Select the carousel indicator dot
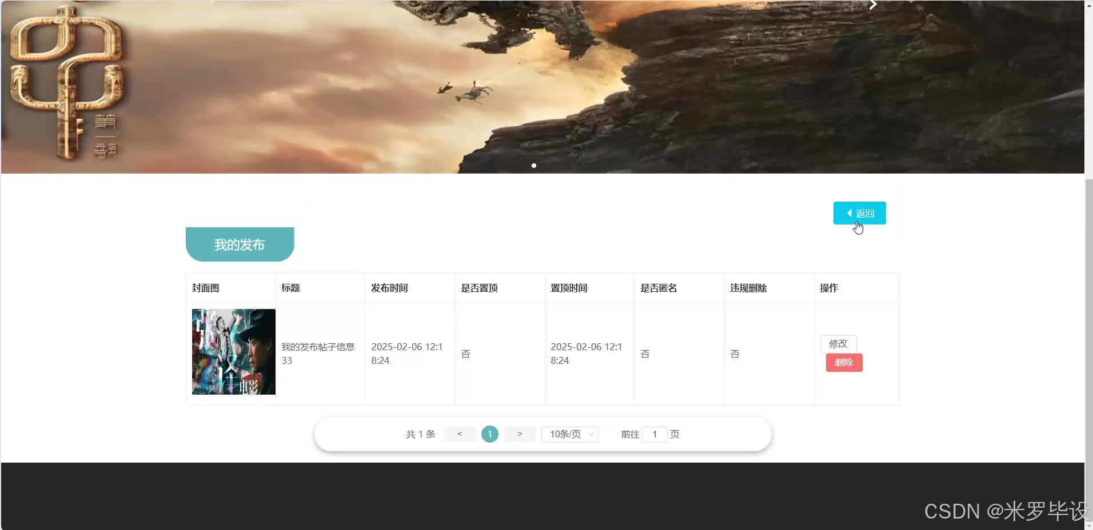Viewport: 1093px width, 530px height. [534, 166]
